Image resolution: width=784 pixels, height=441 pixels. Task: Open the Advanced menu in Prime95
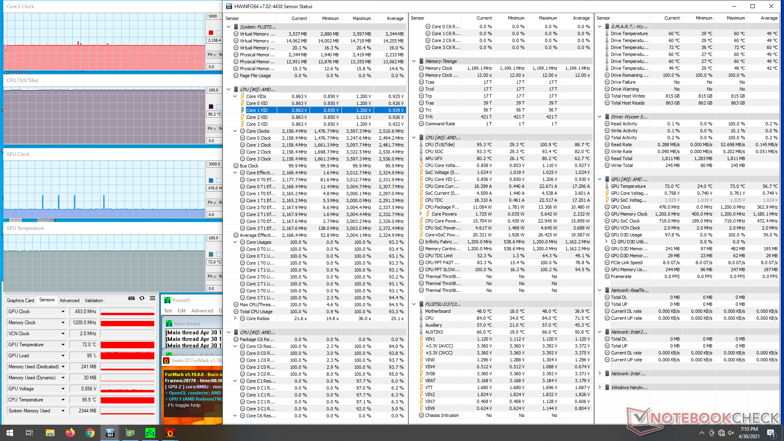point(202,311)
